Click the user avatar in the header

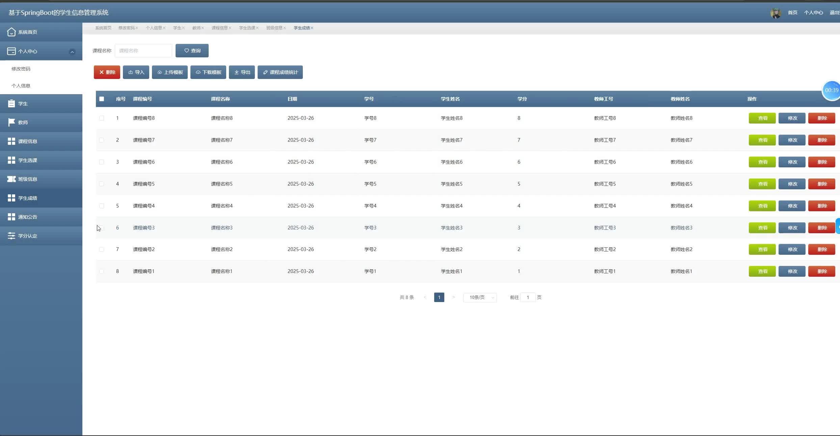[776, 13]
